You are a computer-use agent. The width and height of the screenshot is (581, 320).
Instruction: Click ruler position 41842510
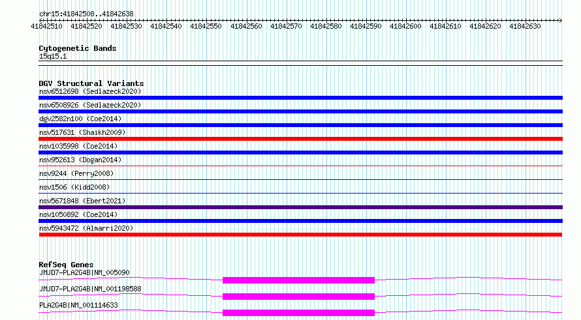pyautogui.click(x=47, y=26)
